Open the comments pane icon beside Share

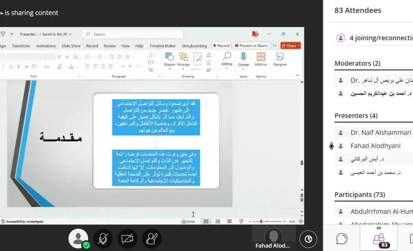(x=275, y=45)
